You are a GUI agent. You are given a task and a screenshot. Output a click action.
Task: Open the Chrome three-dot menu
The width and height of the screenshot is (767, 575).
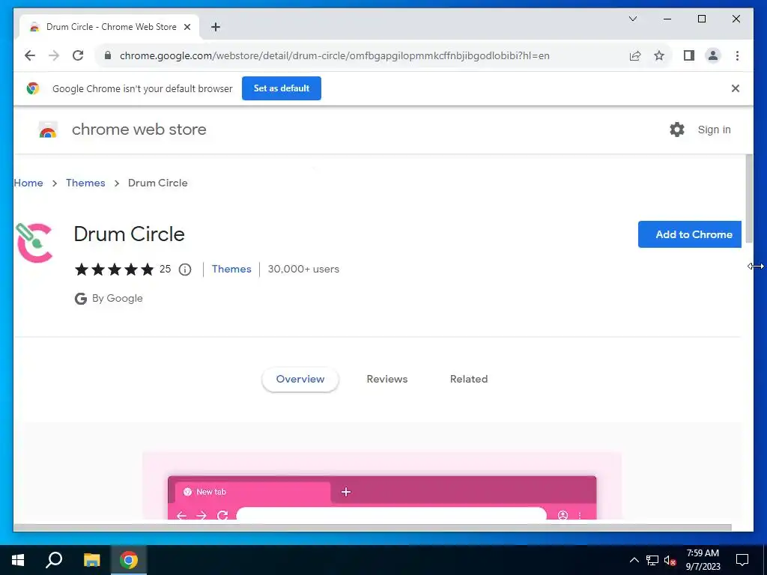pyautogui.click(x=737, y=55)
